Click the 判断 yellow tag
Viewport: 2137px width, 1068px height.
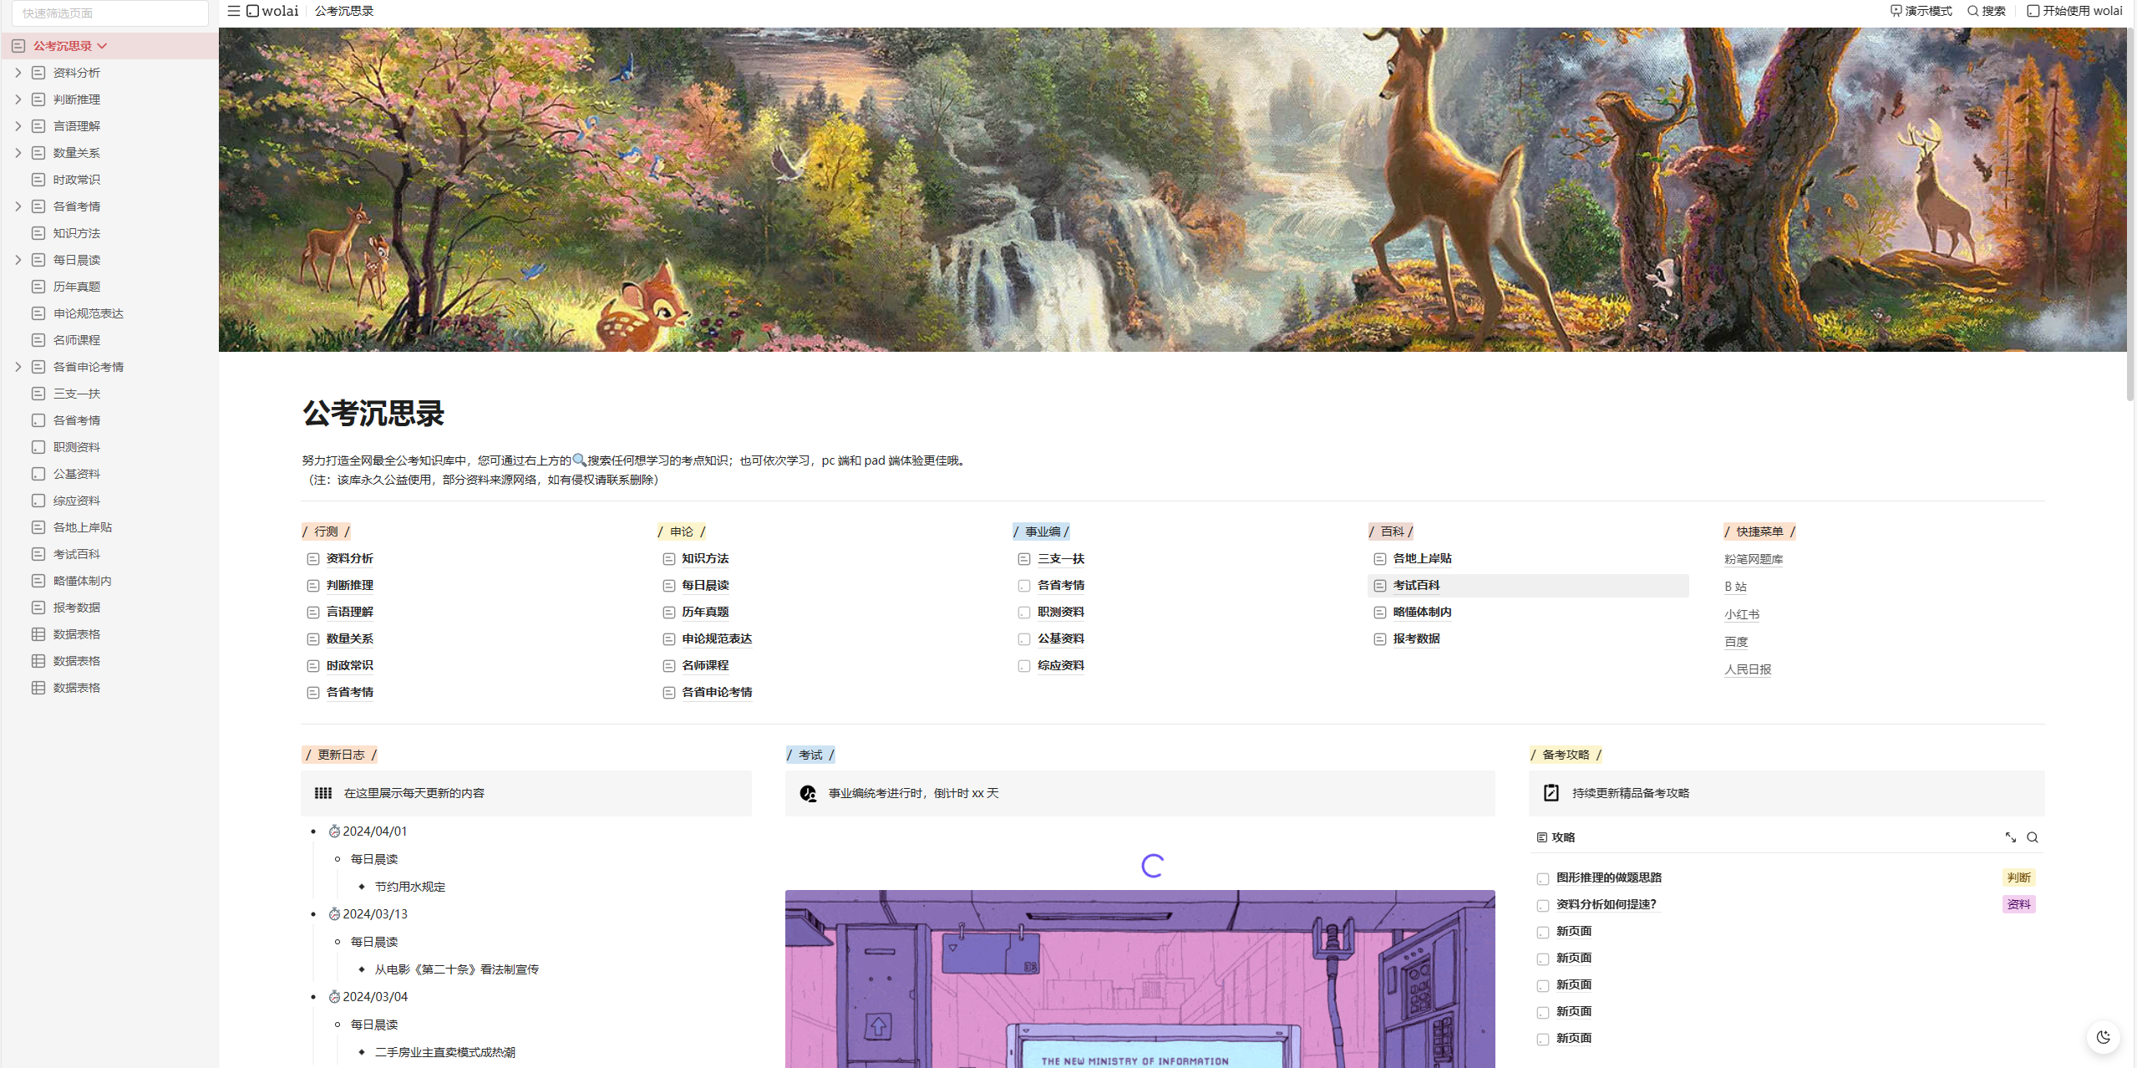(x=2018, y=877)
